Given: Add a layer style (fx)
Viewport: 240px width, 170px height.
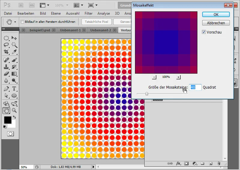Looking at the screenshot, I should tap(178, 163).
